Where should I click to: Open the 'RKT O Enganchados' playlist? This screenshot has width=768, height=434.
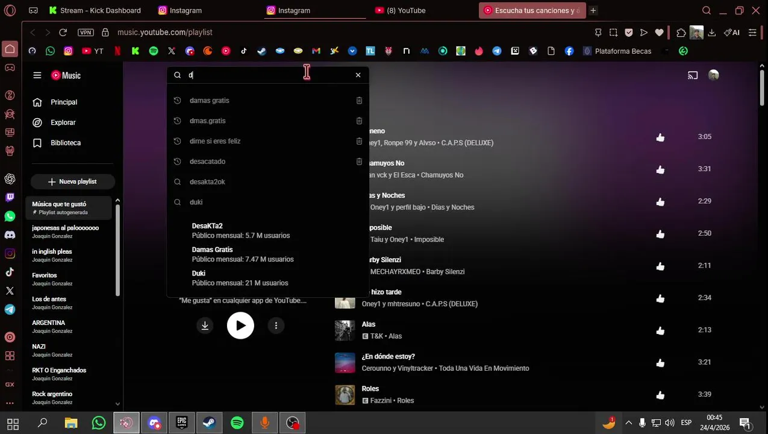pos(69,374)
